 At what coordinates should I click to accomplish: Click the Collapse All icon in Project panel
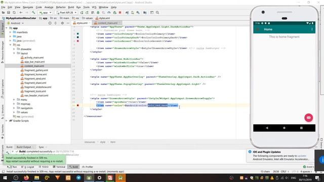pyautogui.click(x=55, y=23)
